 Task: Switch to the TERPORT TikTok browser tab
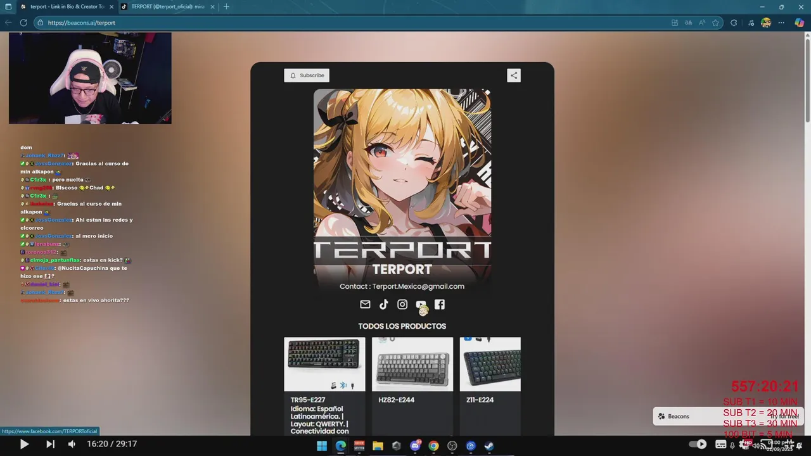167,6
